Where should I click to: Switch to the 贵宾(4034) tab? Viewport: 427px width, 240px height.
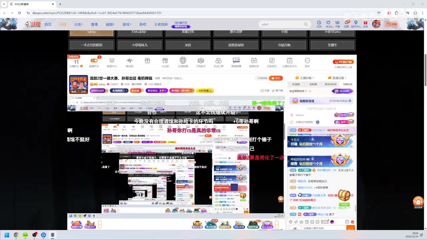point(331,84)
